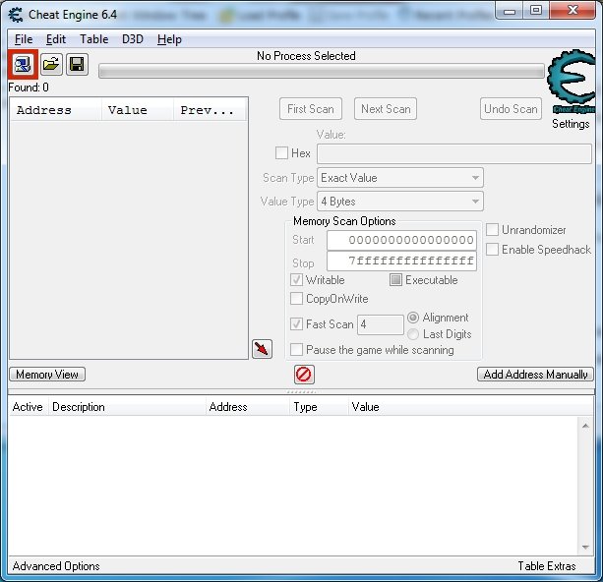The height and width of the screenshot is (582, 603).
Task: Click the Cheat Engine title bar icon
Action: [16, 15]
